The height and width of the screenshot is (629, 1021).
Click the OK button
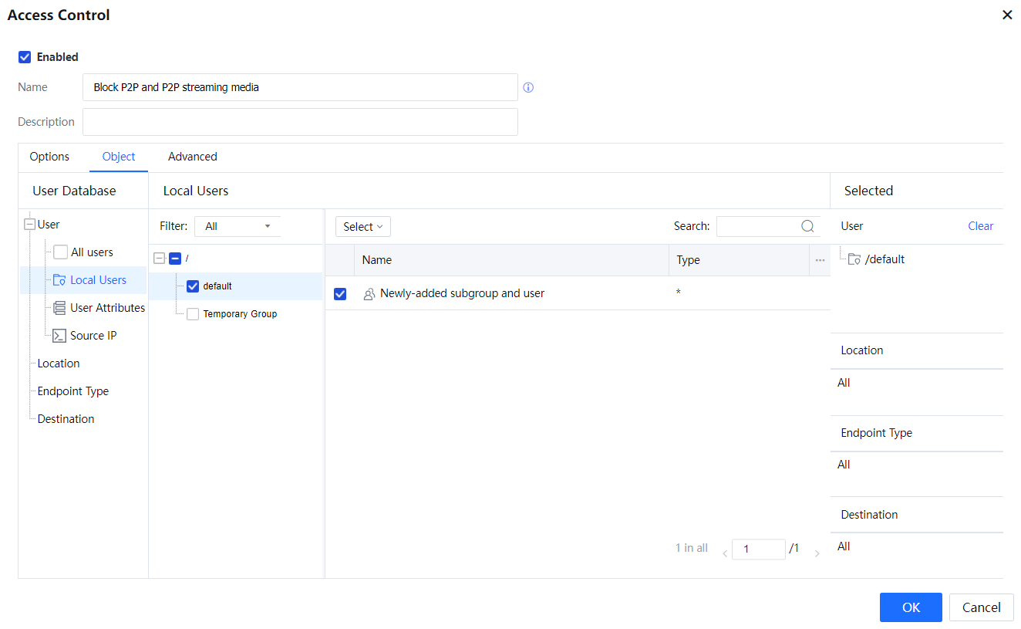(x=911, y=607)
